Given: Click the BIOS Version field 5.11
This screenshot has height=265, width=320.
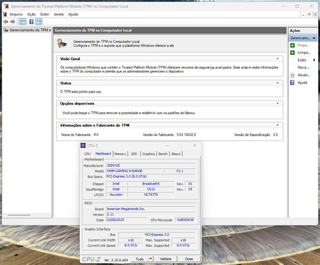Looking at the screenshot, I should coord(150,215).
